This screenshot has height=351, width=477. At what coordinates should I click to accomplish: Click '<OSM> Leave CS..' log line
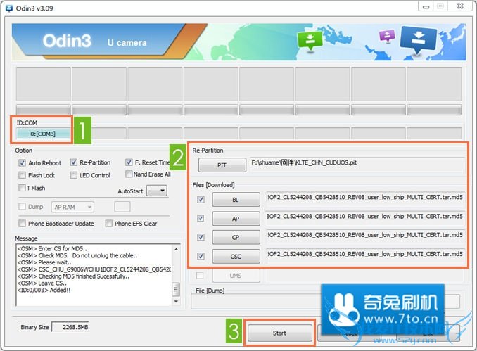tap(42, 283)
